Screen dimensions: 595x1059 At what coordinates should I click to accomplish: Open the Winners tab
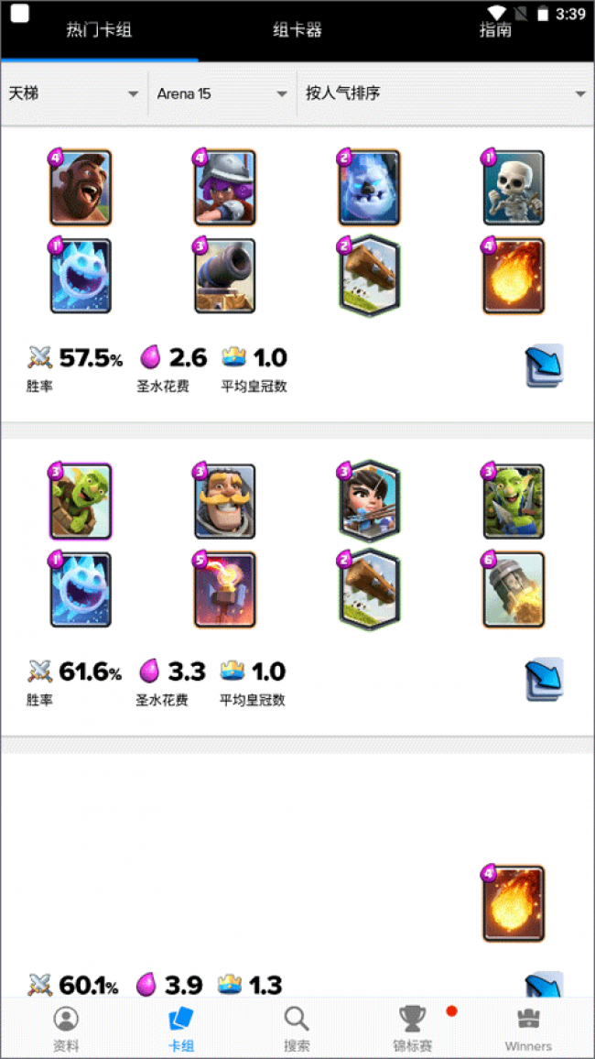pyautogui.click(x=528, y=1029)
